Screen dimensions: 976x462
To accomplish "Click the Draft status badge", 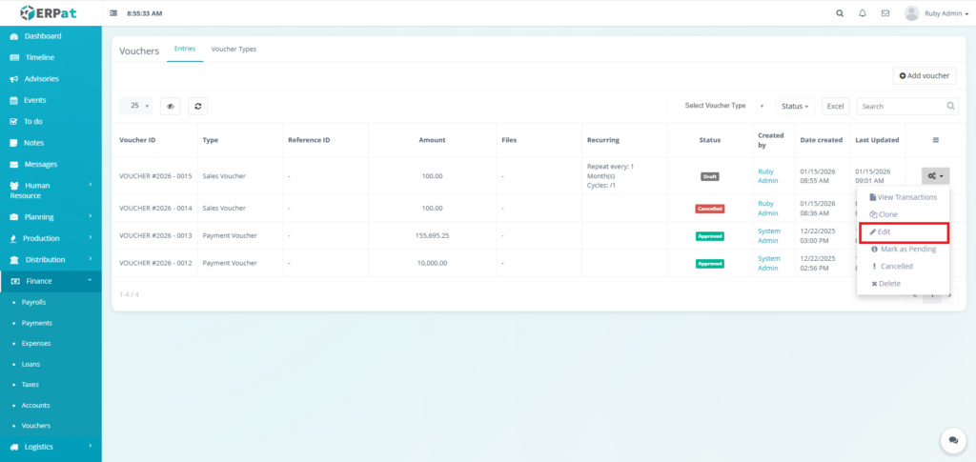I will (x=709, y=176).
